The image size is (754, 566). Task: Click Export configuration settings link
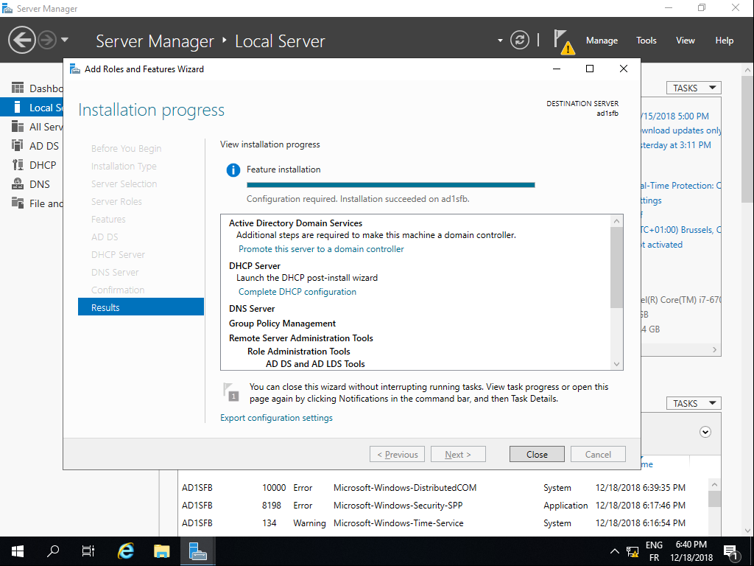tap(276, 418)
